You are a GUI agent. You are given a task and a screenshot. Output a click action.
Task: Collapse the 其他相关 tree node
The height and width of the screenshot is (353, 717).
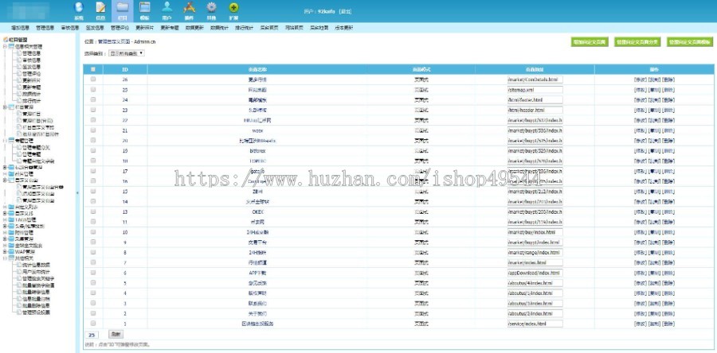(5, 258)
